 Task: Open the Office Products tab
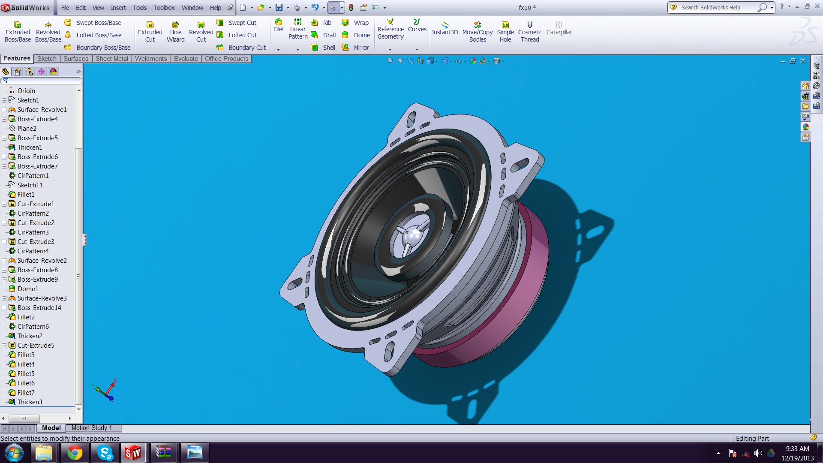227,59
